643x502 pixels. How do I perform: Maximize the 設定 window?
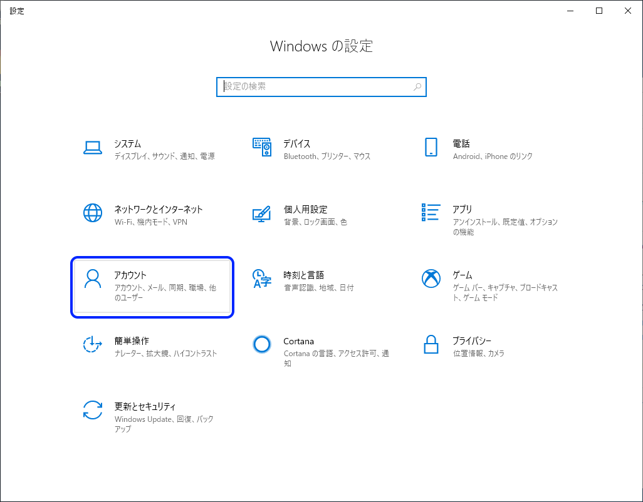(599, 11)
